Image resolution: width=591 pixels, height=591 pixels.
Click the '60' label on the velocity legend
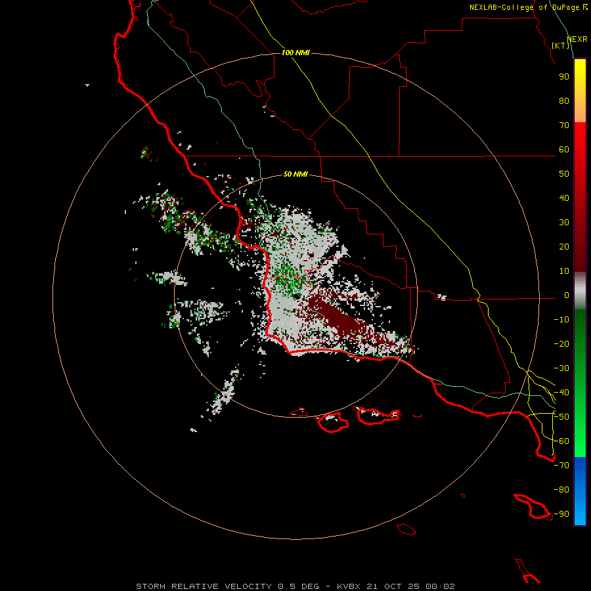[x=564, y=150]
